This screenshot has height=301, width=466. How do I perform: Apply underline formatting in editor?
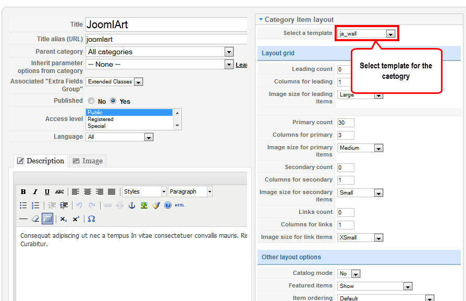tap(47, 192)
